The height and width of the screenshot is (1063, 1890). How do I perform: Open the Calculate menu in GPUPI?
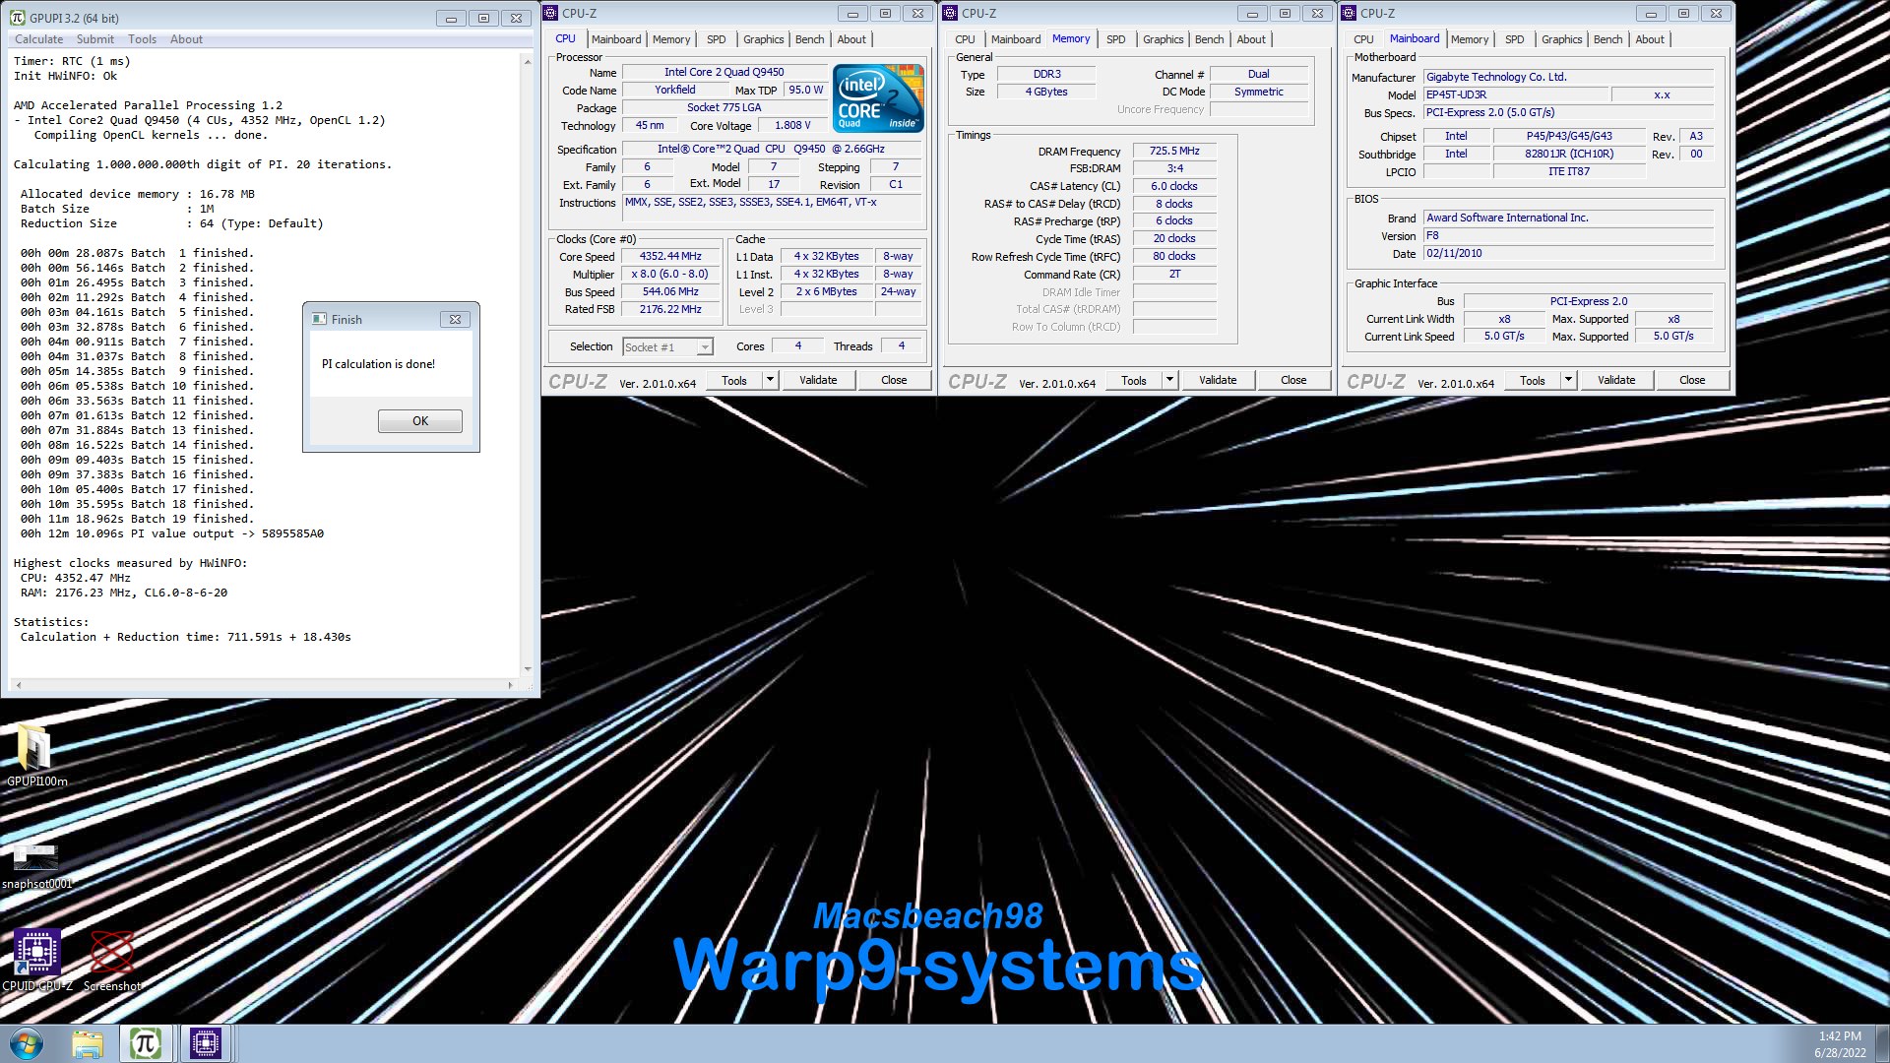pyautogui.click(x=38, y=39)
